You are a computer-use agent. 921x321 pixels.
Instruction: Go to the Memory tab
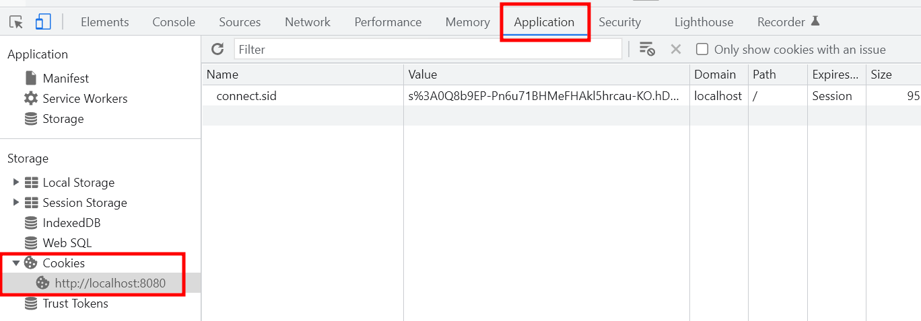point(467,22)
